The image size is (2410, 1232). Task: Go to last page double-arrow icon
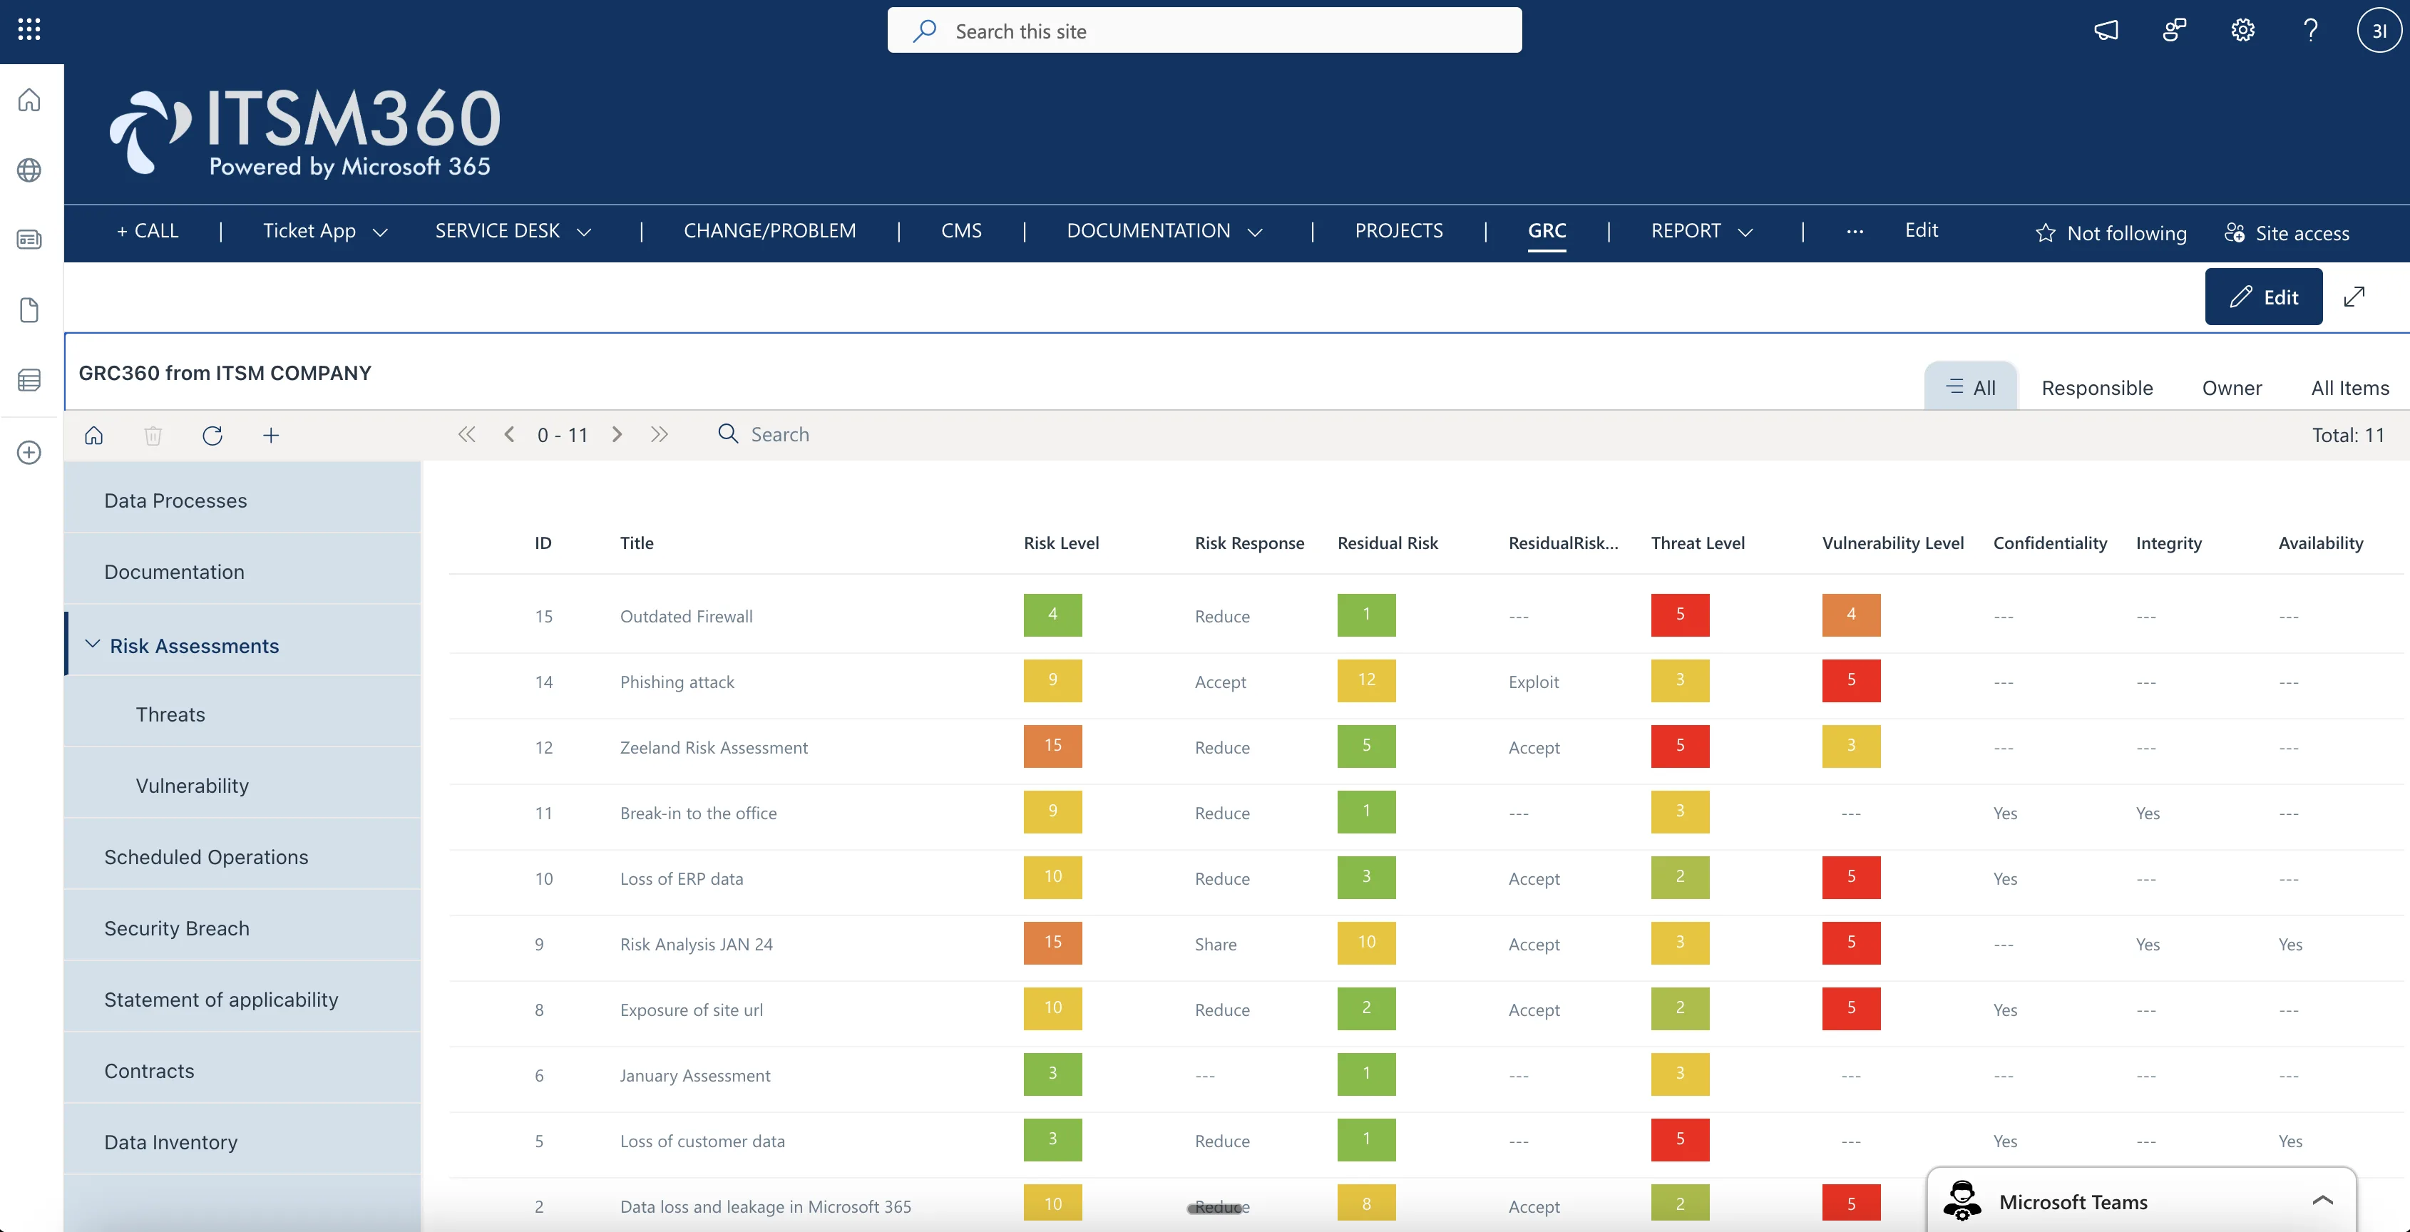coord(660,434)
